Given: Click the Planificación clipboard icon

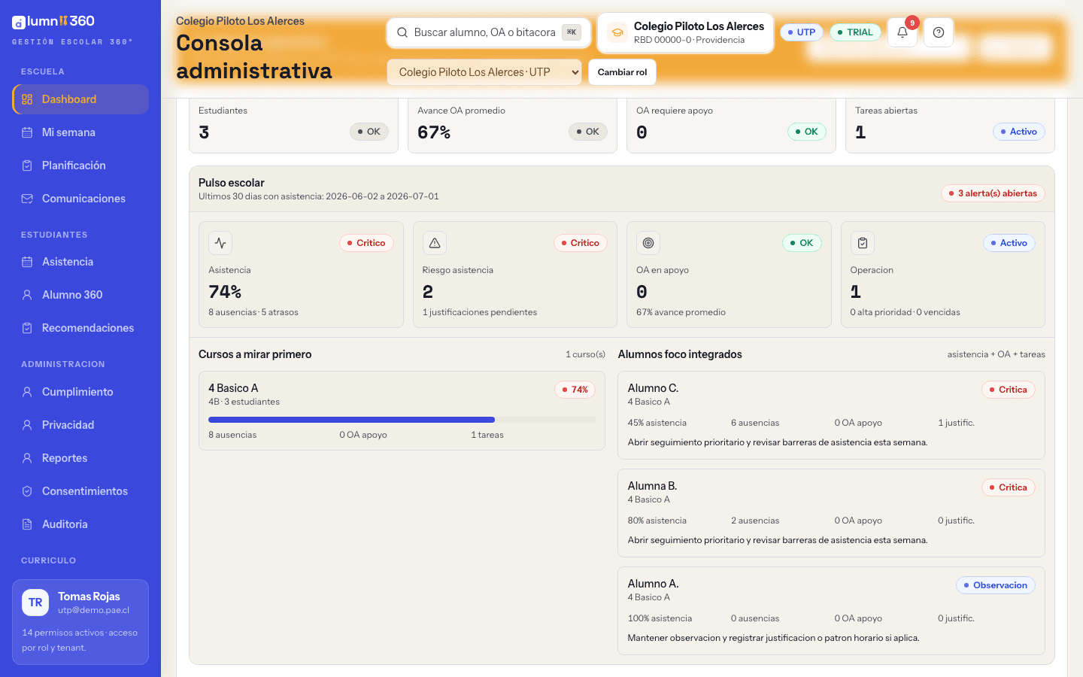Looking at the screenshot, I should coord(27,165).
